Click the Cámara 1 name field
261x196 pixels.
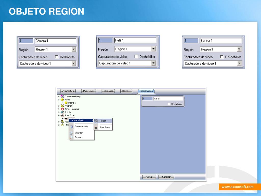[56, 41]
